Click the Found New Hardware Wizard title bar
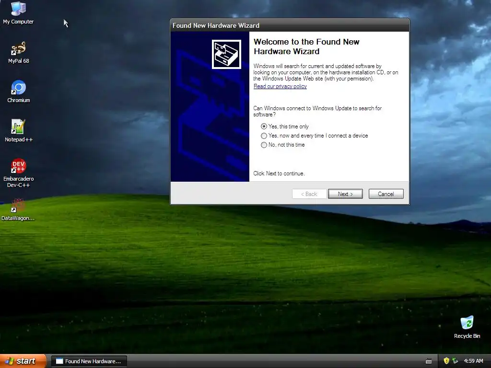 [x=290, y=25]
